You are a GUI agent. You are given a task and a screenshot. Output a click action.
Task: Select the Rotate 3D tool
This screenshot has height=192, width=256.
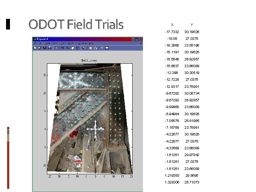[78, 48]
